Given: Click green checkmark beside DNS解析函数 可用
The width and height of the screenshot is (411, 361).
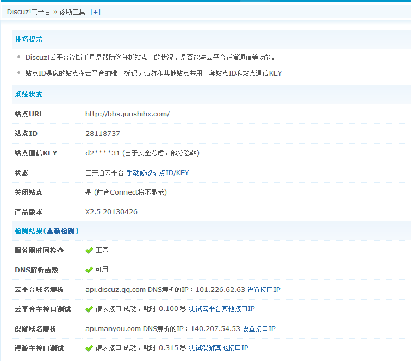Looking at the screenshot, I should tap(89, 270).
